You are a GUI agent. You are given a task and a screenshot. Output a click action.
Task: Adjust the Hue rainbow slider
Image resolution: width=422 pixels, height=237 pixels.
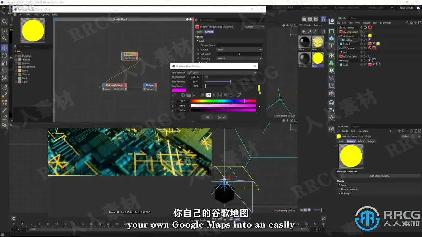point(224,101)
